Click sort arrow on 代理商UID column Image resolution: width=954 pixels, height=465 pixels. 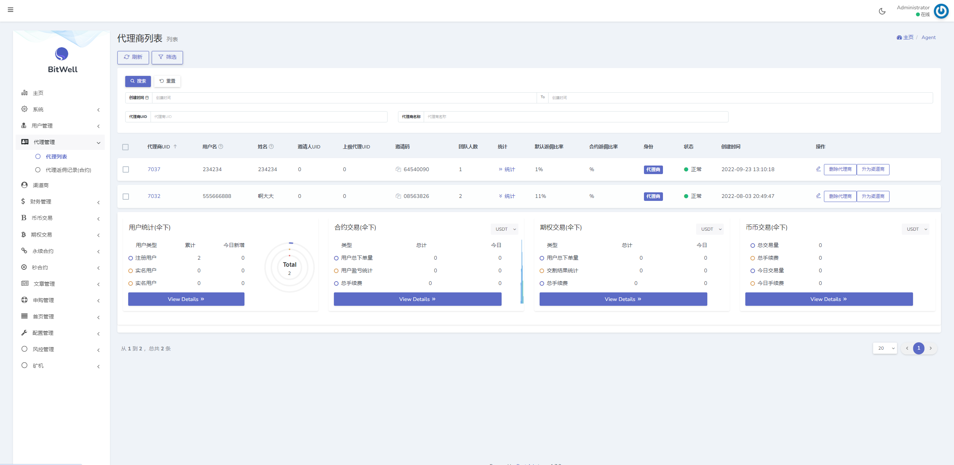[175, 147]
